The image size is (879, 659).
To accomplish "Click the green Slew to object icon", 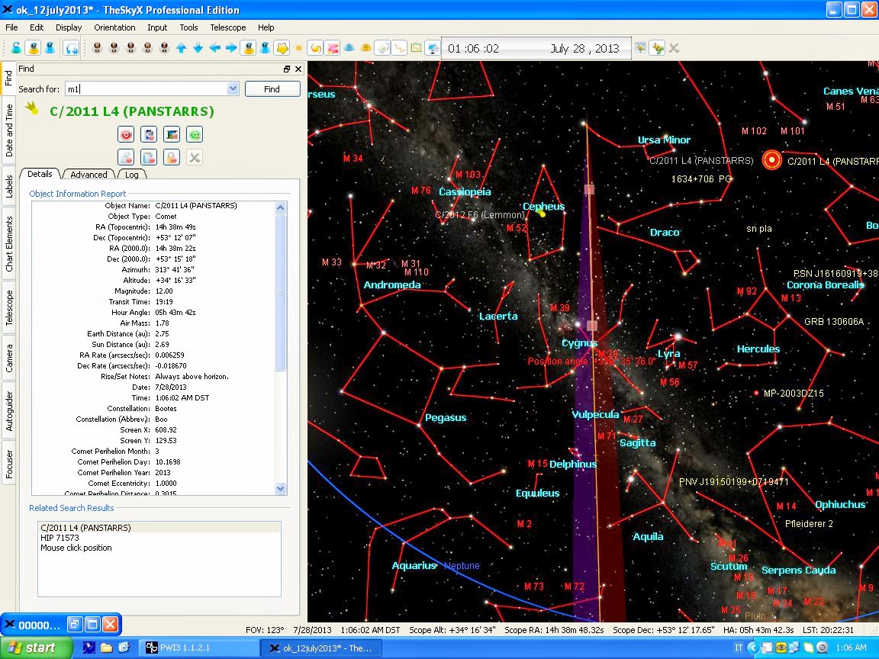I will [x=195, y=134].
